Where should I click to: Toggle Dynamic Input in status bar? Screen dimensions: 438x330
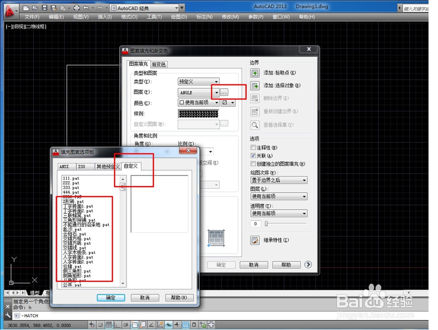point(169,325)
